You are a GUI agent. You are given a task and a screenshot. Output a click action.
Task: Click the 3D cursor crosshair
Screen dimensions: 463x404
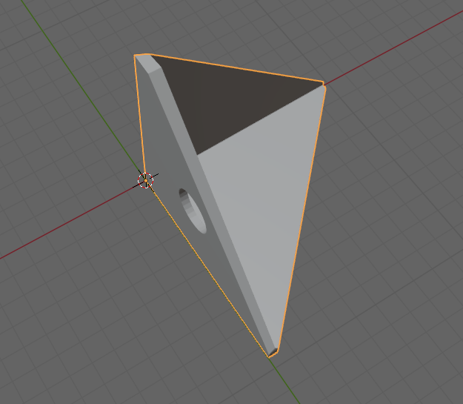146,180
